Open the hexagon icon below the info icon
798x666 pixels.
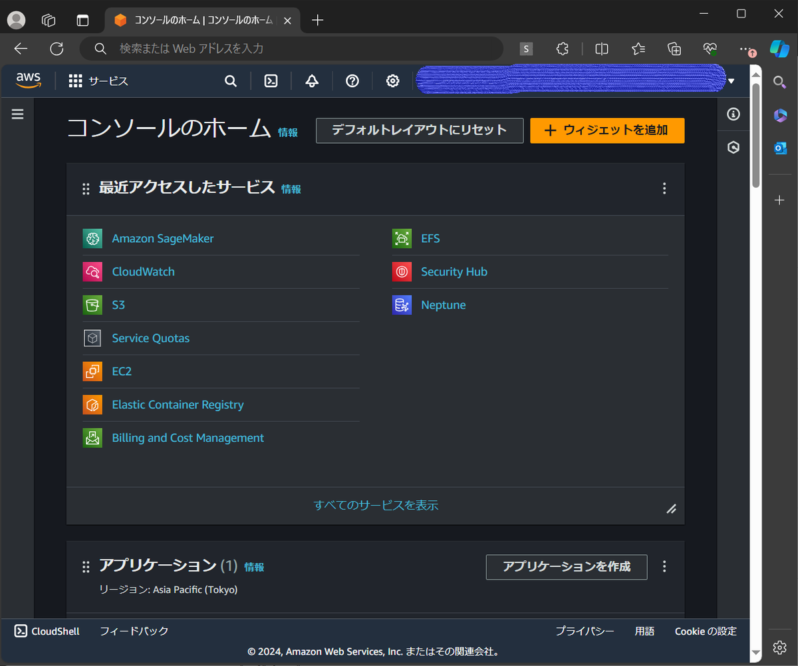tap(733, 148)
